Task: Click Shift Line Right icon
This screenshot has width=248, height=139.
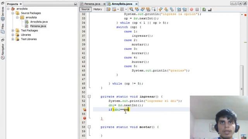Action: pyautogui.click(x=184, y=9)
